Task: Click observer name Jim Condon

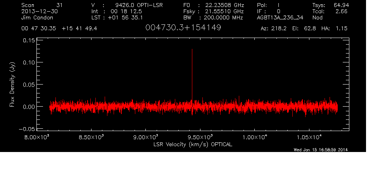Action: pos(37,17)
